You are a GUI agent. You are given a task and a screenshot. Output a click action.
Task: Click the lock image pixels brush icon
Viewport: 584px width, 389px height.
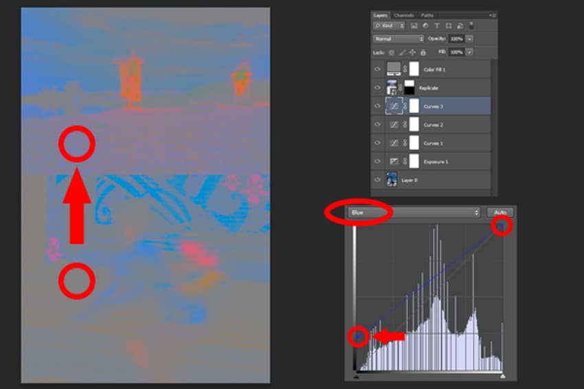(x=402, y=52)
